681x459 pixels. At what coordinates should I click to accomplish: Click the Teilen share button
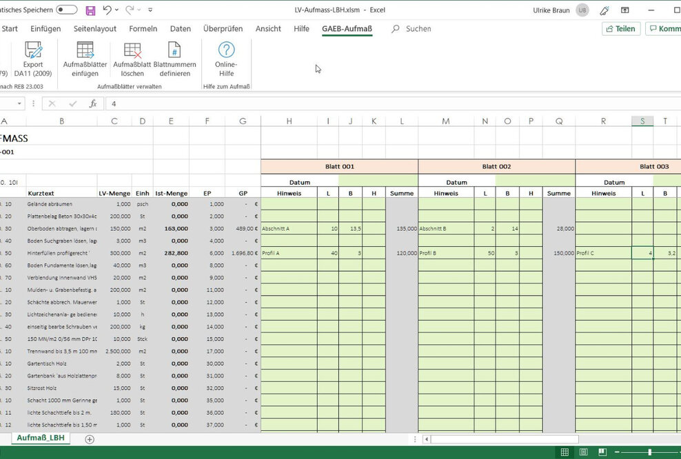(620, 29)
